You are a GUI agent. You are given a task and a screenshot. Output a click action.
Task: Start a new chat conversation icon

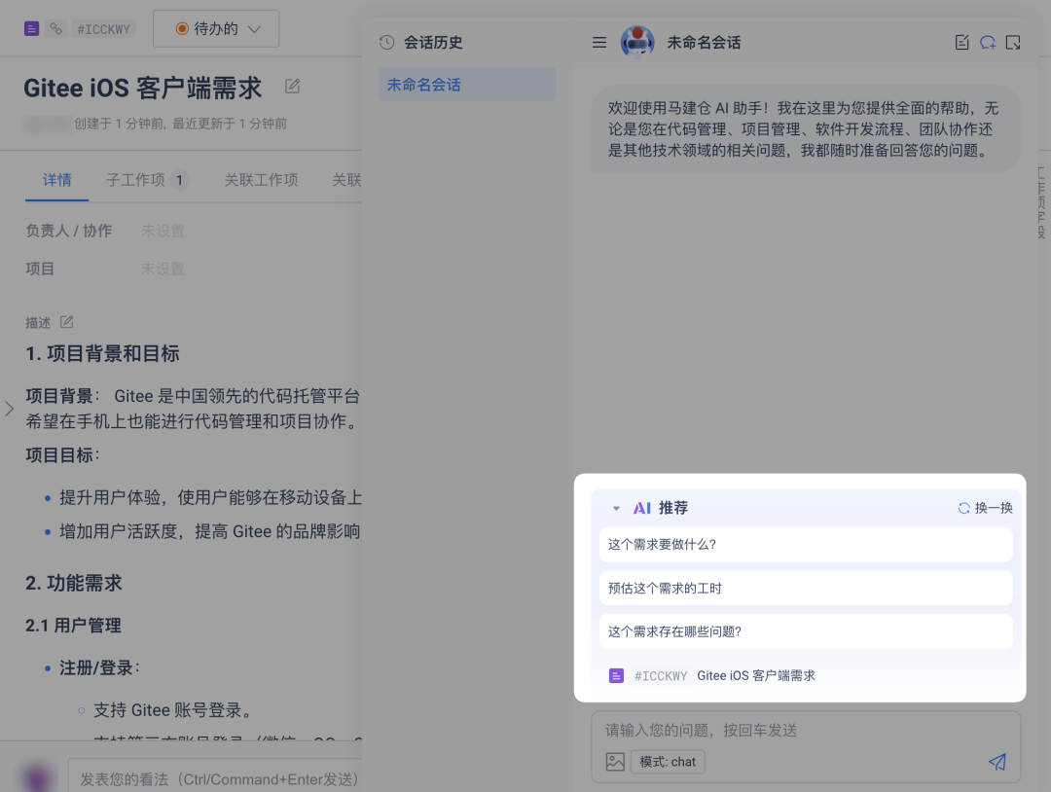coord(988,42)
